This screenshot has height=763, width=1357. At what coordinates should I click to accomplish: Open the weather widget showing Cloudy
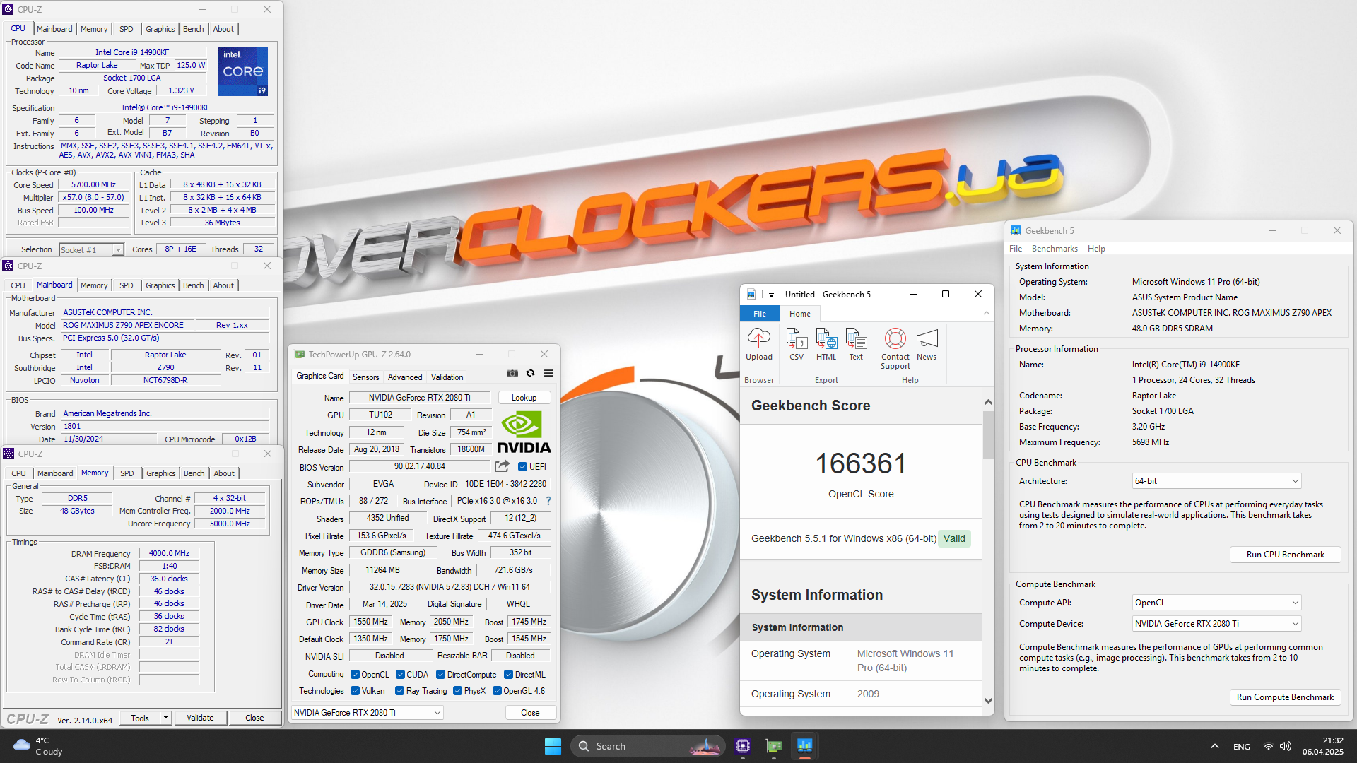(x=39, y=746)
